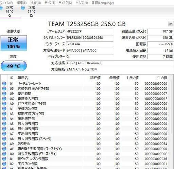Image resolution: width=174 pixels, height=169 pixels.
Task: Select the 使用時間 attribute name in the table
Action: tap(24, 94)
